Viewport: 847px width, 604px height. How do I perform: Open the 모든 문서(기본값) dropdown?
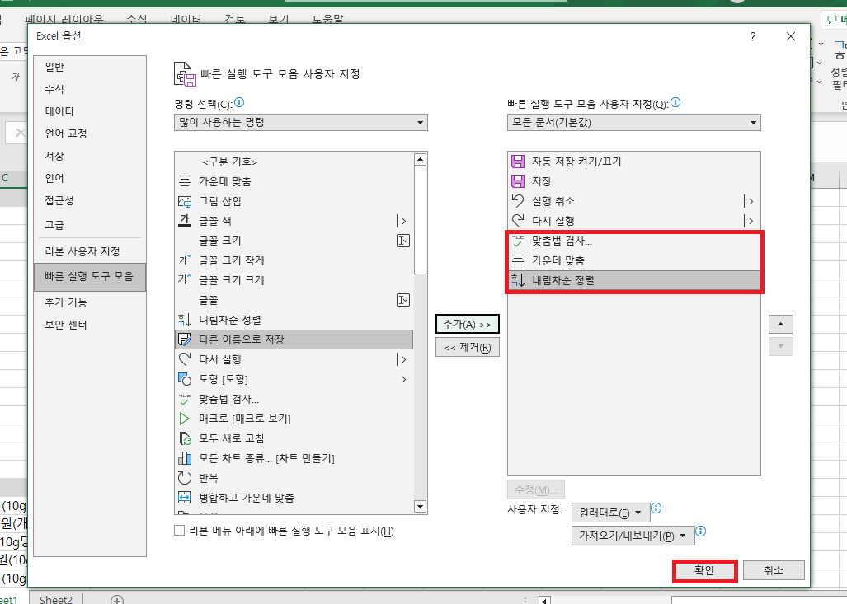[634, 123]
